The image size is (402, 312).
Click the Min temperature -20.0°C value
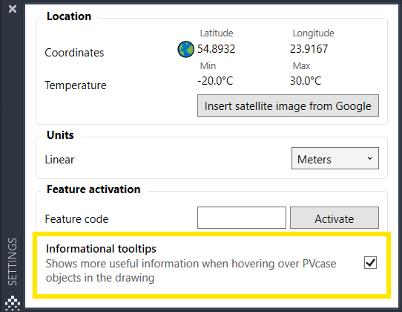pyautogui.click(x=215, y=81)
